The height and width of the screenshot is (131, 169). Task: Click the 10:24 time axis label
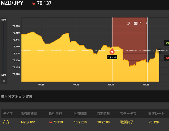click(41, 85)
